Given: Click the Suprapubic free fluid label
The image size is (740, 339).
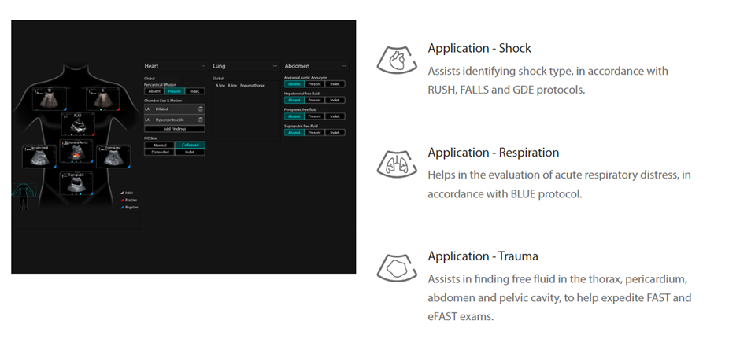Looking at the screenshot, I should click(x=301, y=126).
